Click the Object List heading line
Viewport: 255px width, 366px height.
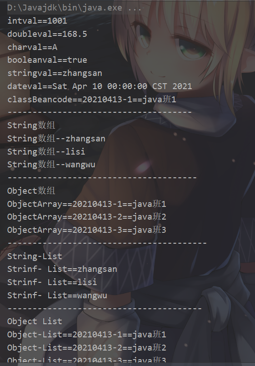point(35,321)
